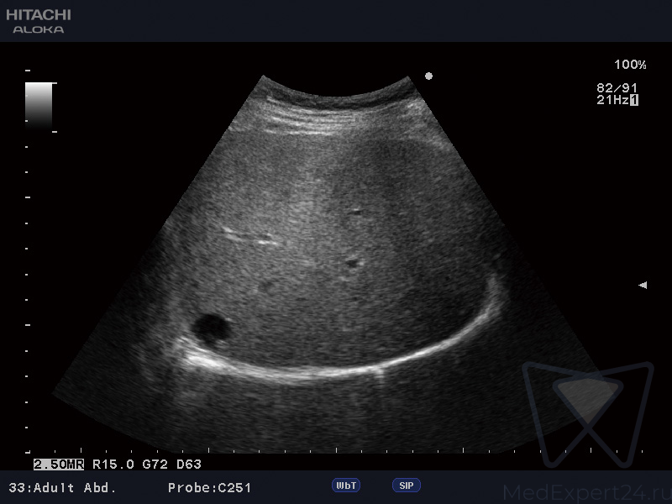Click the grayscale map bar
The width and height of the screenshot is (672, 504).
(x=39, y=105)
